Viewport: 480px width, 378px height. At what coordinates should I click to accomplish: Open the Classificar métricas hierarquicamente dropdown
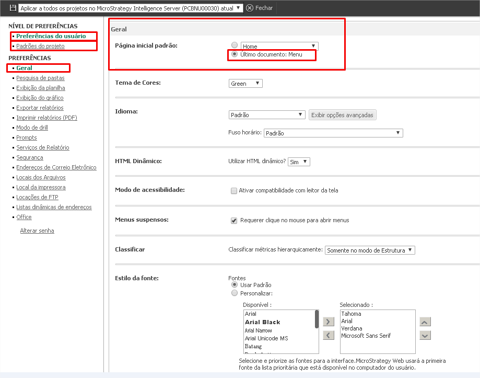(370, 250)
